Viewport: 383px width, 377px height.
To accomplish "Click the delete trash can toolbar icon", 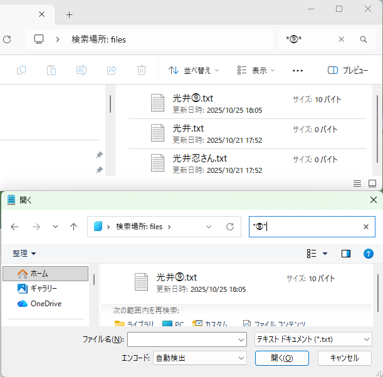I will (142, 70).
